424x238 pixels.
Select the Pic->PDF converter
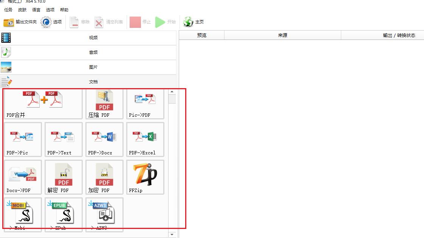pyautogui.click(x=145, y=104)
